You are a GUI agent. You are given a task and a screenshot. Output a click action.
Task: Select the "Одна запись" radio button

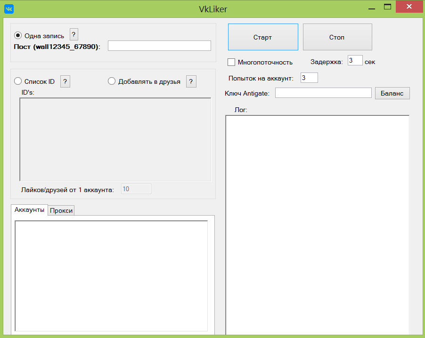coord(18,35)
